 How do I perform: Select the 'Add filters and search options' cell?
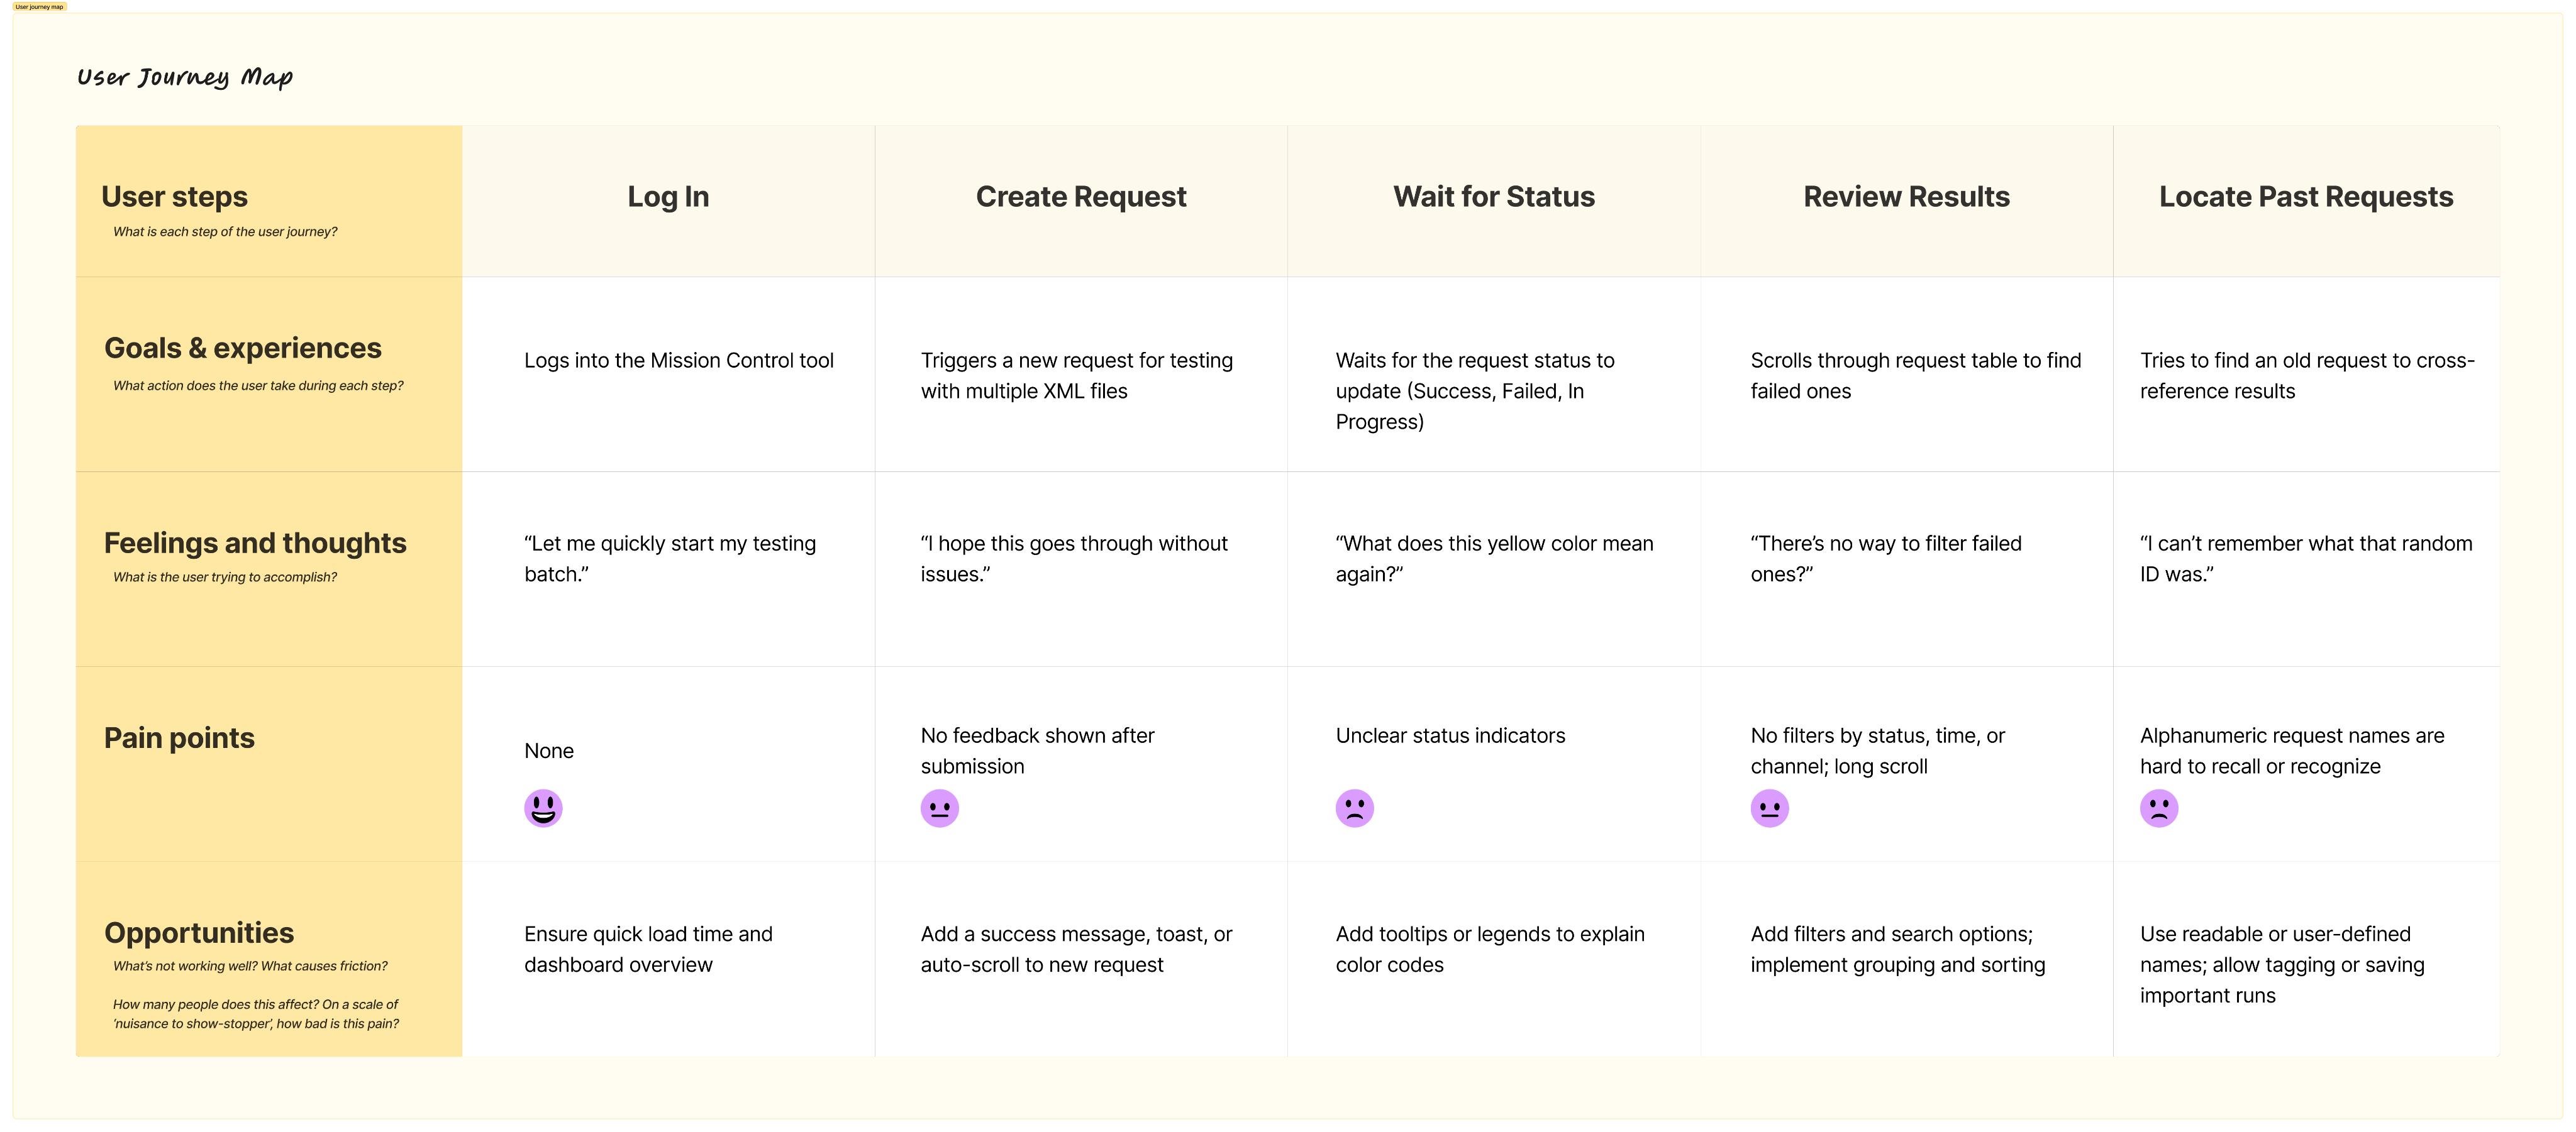pyautogui.click(x=1896, y=948)
